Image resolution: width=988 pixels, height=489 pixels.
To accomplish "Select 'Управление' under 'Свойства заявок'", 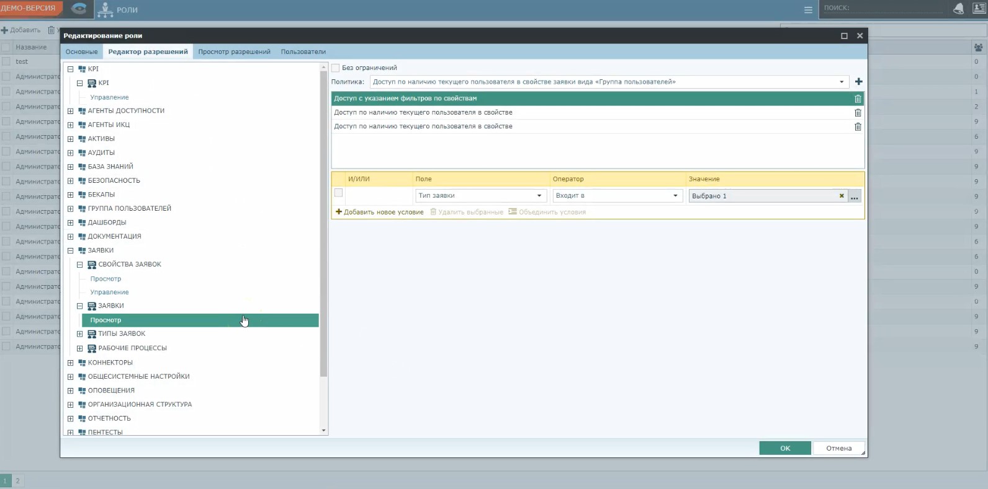I will [x=110, y=293].
